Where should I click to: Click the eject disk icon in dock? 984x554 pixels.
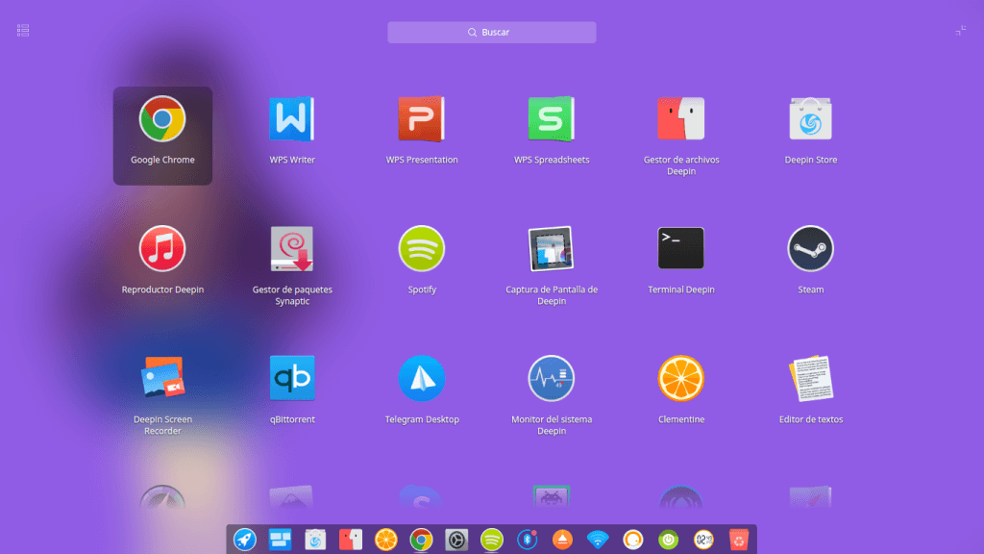pos(562,540)
